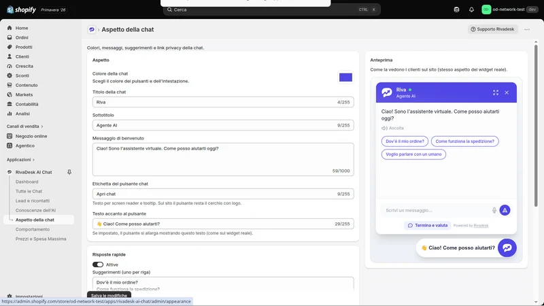Select Aspetto della chat sub-item
Image resolution: width=544 pixels, height=306 pixels.
pyautogui.click(x=35, y=220)
